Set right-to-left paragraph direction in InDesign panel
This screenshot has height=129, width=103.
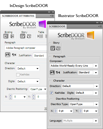click(x=14, y=55)
